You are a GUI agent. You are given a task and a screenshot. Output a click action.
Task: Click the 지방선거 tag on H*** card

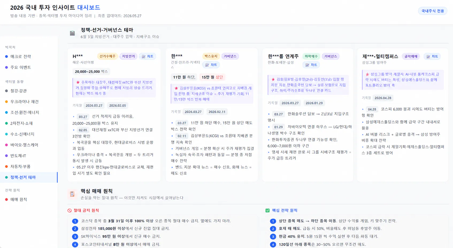[x=128, y=56]
